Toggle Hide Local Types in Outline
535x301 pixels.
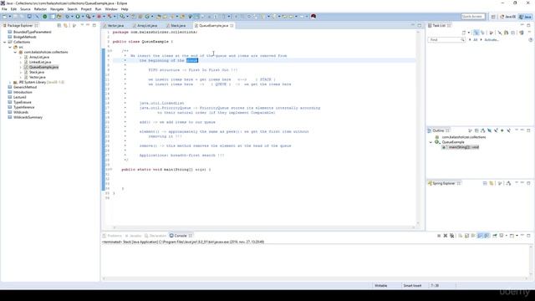[x=509, y=130]
